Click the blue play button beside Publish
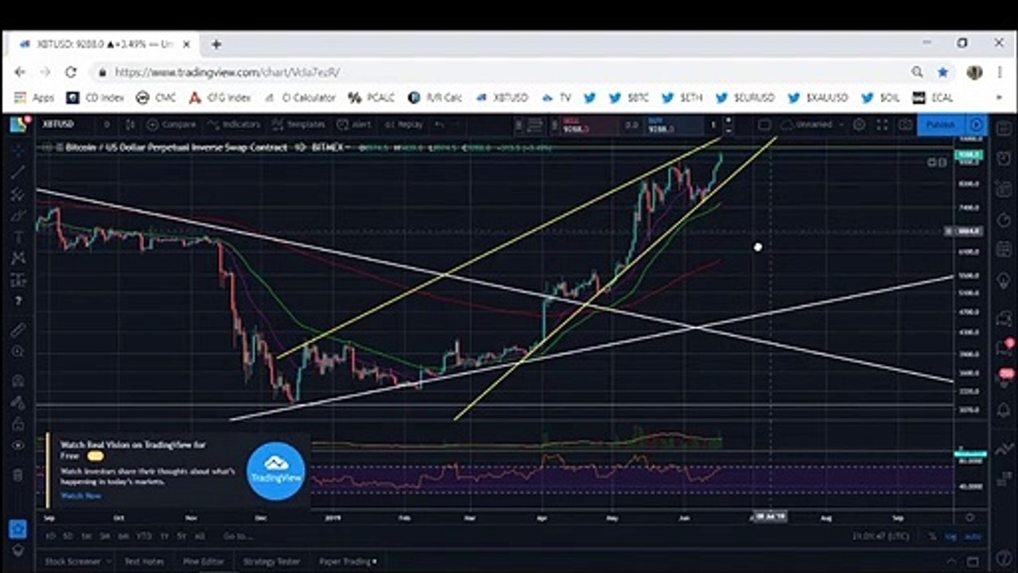1018x573 pixels. coord(977,125)
